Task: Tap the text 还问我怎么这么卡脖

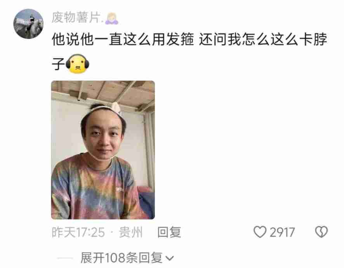Action: (x=263, y=40)
